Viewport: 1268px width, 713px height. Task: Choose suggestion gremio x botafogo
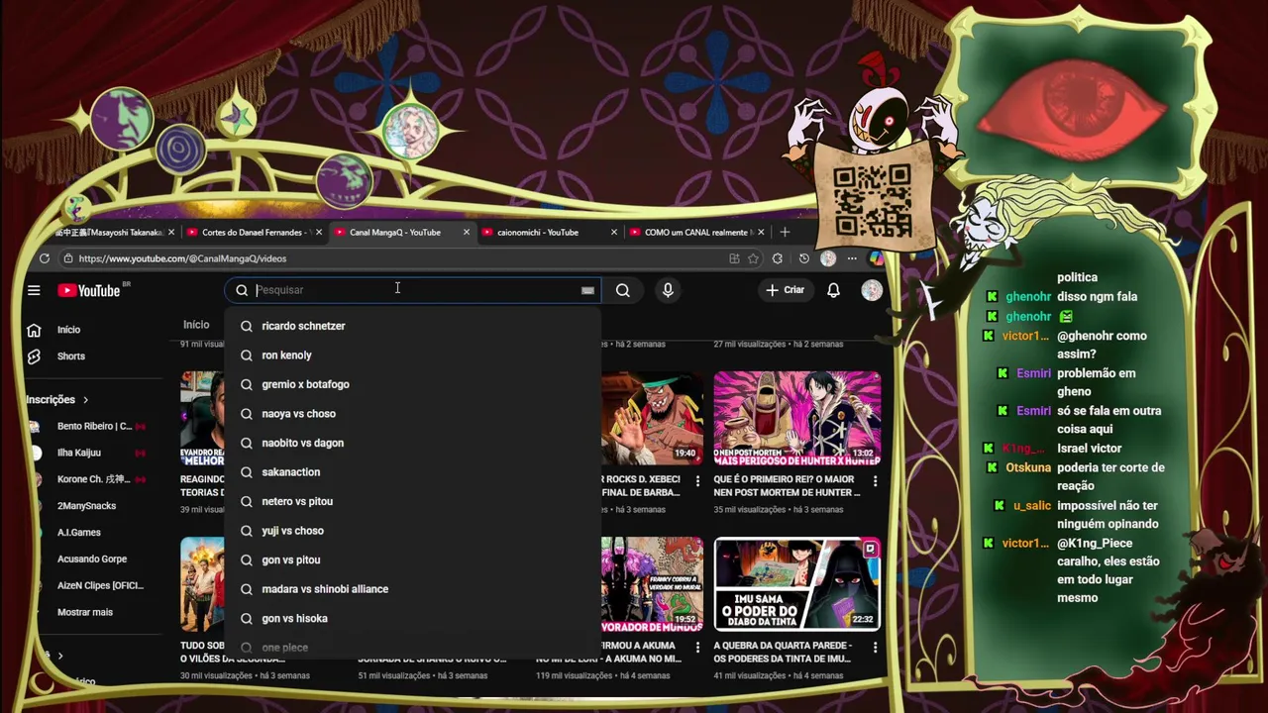click(413, 384)
